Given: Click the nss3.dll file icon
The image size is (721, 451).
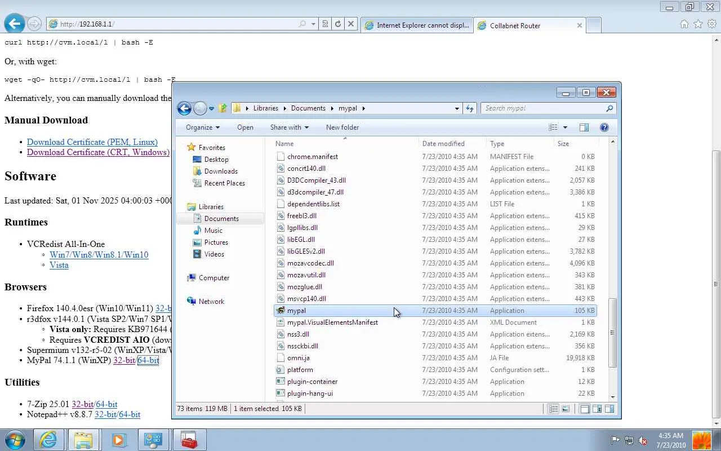Looking at the screenshot, I should coord(281,334).
